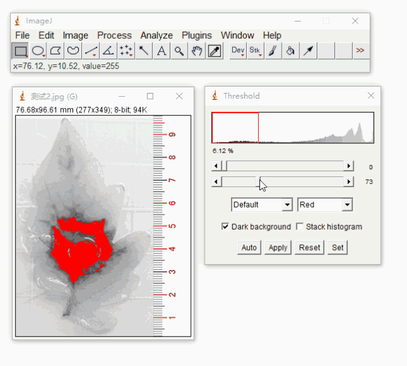The image size is (407, 366).
Task: Select the Color picker eyedropper tool
Action: pos(214,51)
